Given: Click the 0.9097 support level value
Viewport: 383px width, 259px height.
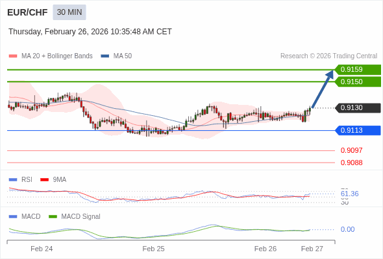Looking at the screenshot, I should tap(351, 150).
